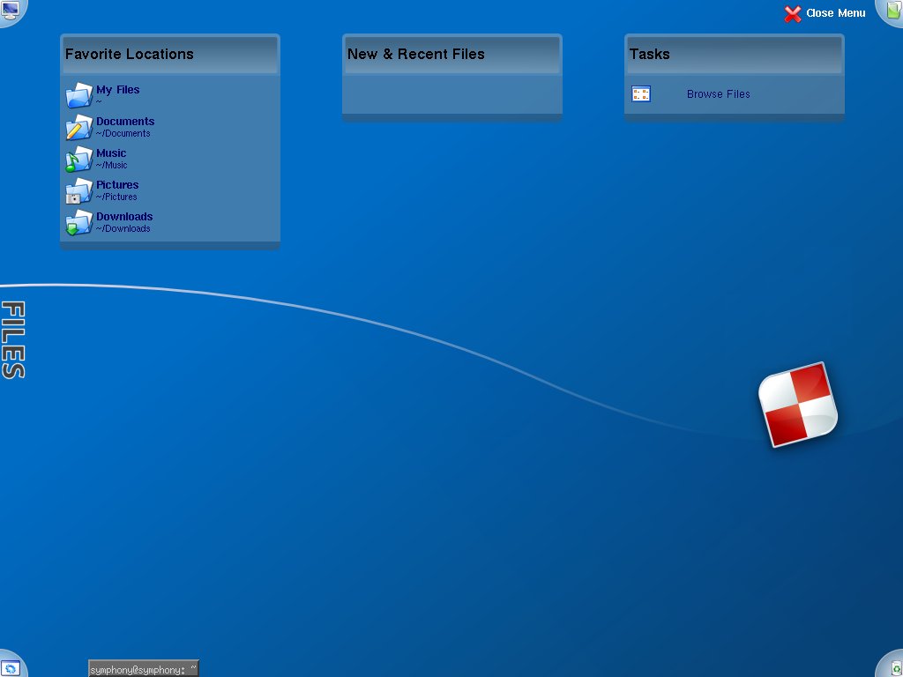Open the Documents folder icon with pencil
Viewport: 903px width, 677px height.
tap(78, 127)
